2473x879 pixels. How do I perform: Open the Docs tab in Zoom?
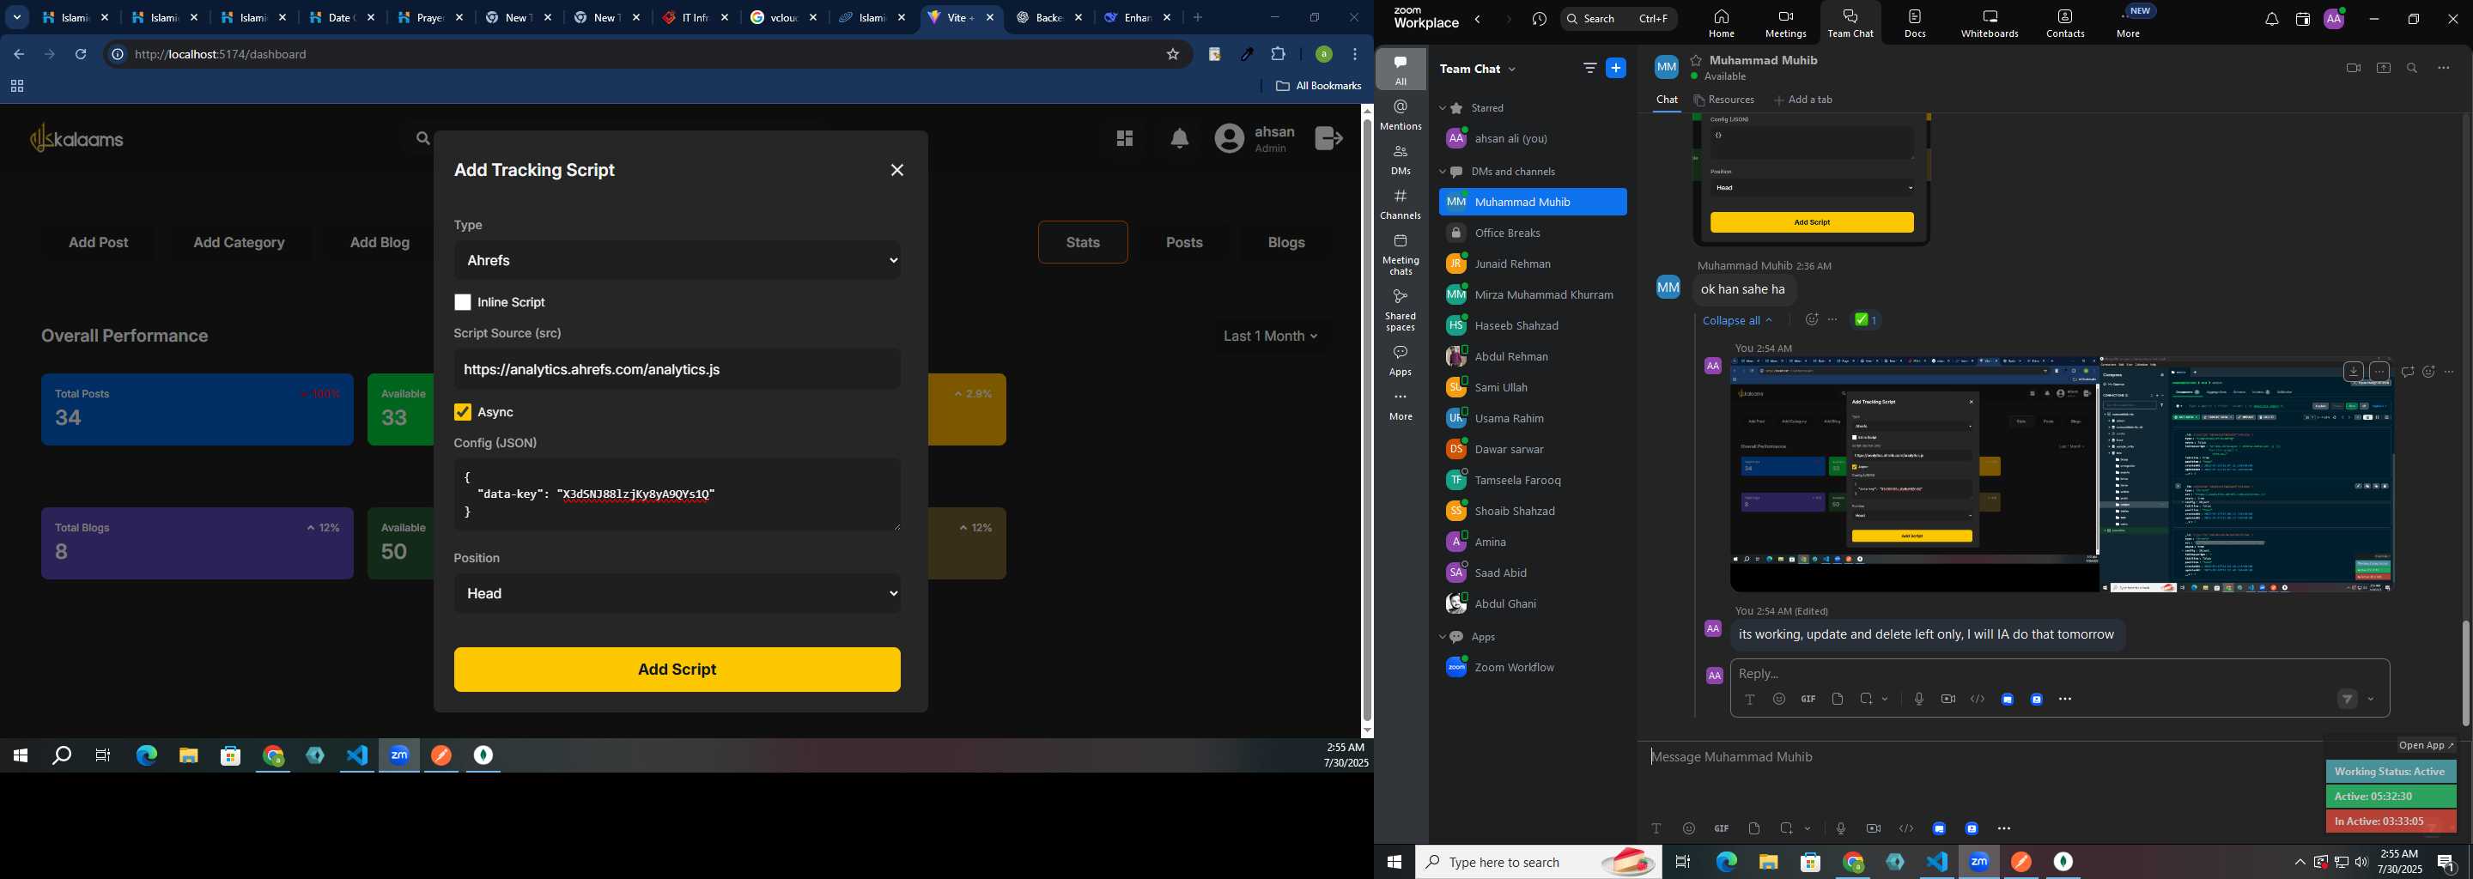coord(1914,23)
